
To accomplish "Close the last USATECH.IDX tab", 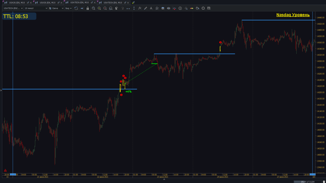I will (128, 3).
